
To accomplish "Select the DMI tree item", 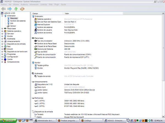I will tap(12, 24).
